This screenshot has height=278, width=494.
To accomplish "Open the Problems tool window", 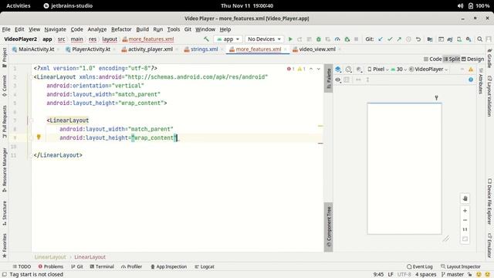I will coord(51,266).
